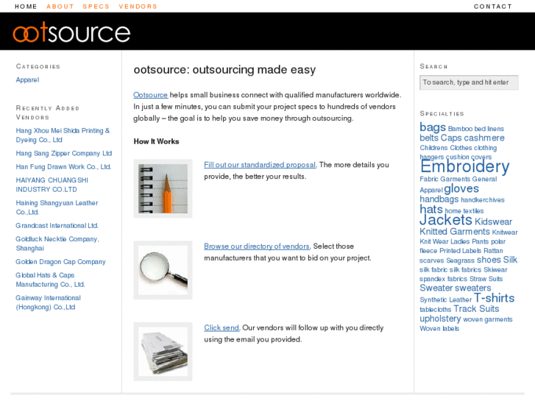Open Gainway International (Hongkong) link
The width and height of the screenshot is (535, 401).
48,302
